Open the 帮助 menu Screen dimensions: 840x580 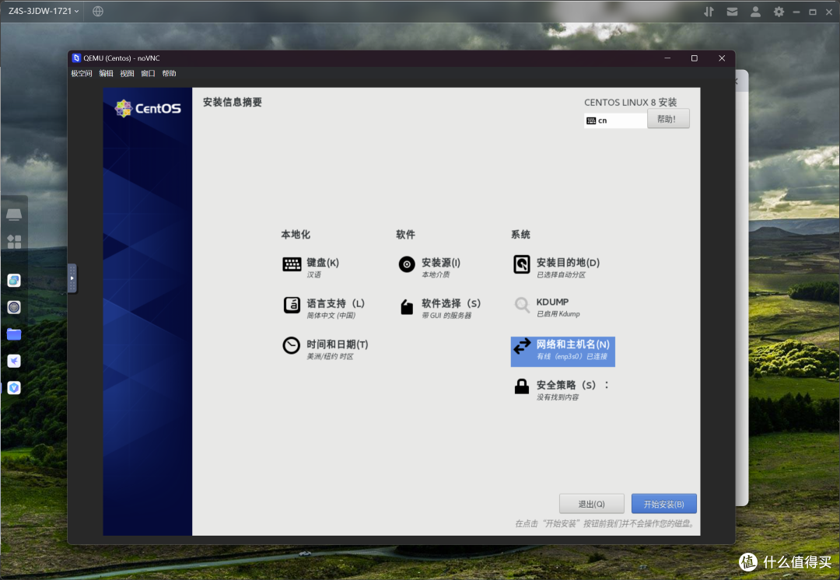point(170,73)
